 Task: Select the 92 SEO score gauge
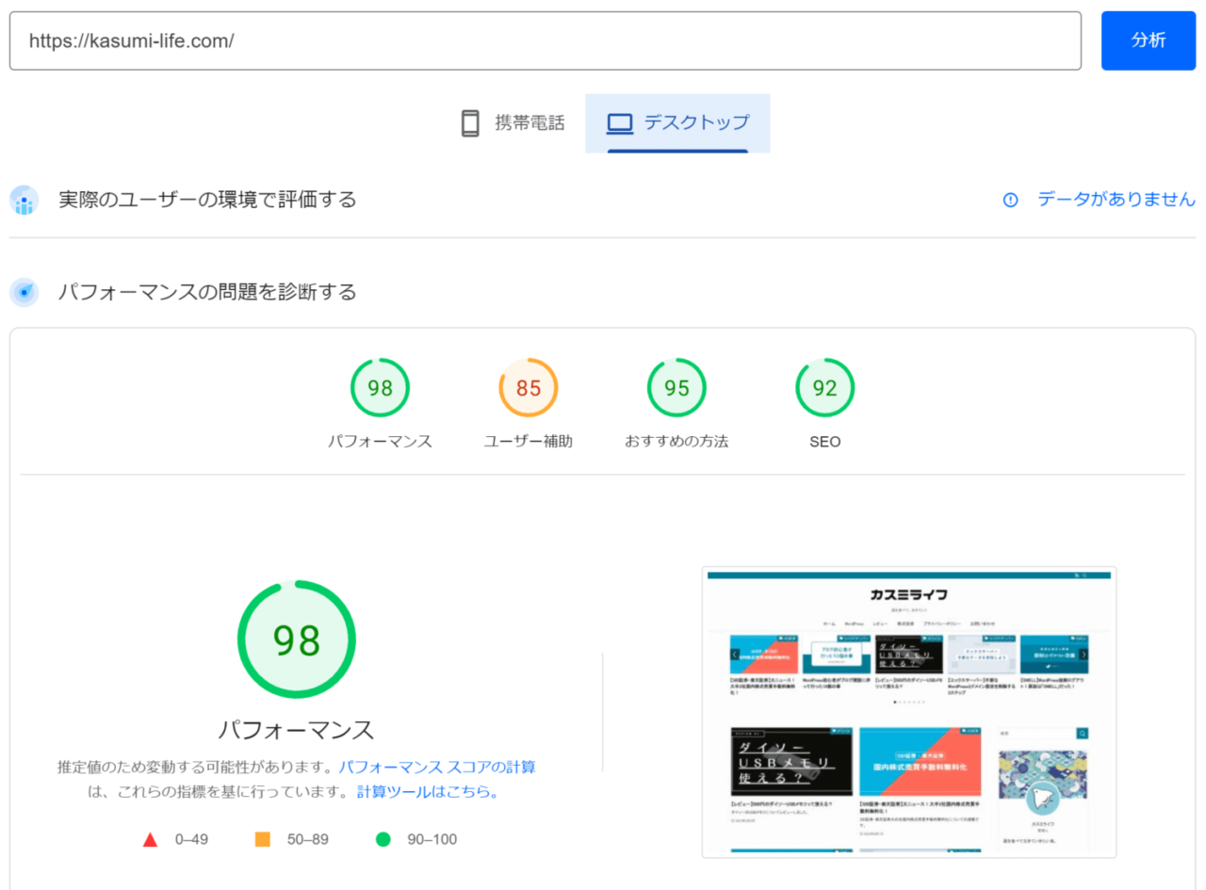824,388
